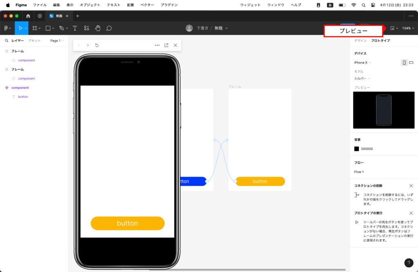Select the Frame tool in the toolbar

[35, 28]
